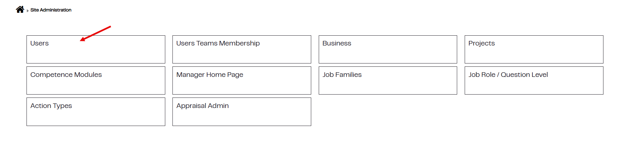
Task: Open the Users tile
Action: pyautogui.click(x=96, y=49)
